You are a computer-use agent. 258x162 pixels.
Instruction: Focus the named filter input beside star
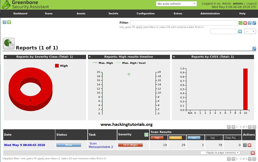(224, 31)
